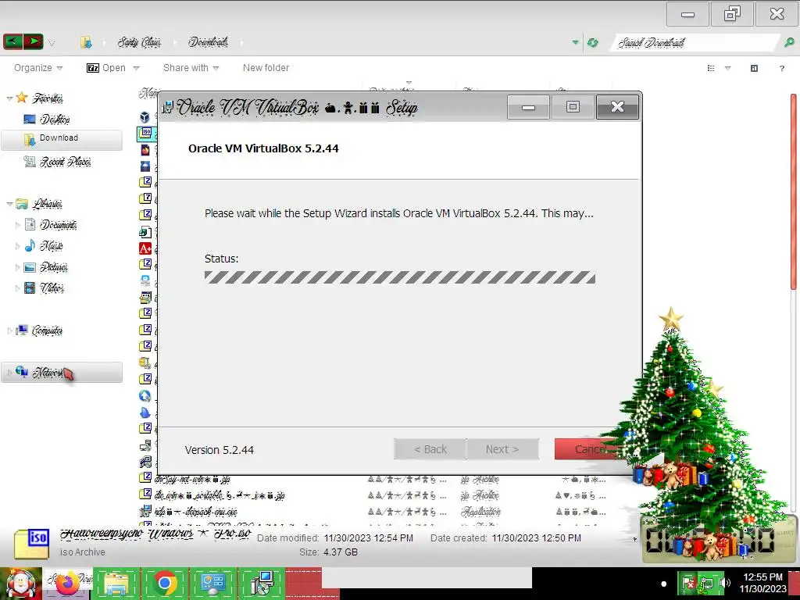Expand the Open button dropdown arrow
The height and width of the screenshot is (600, 800).
coord(136,68)
